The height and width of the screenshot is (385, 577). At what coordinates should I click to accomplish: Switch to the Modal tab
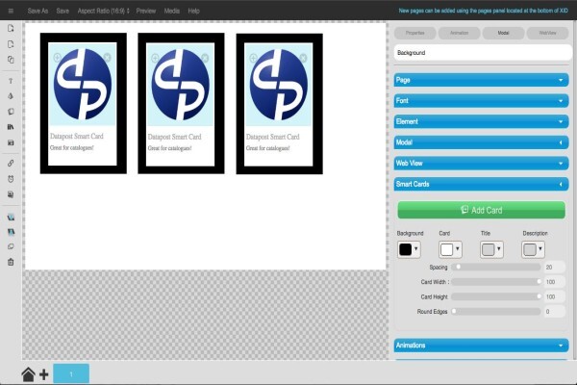point(503,33)
